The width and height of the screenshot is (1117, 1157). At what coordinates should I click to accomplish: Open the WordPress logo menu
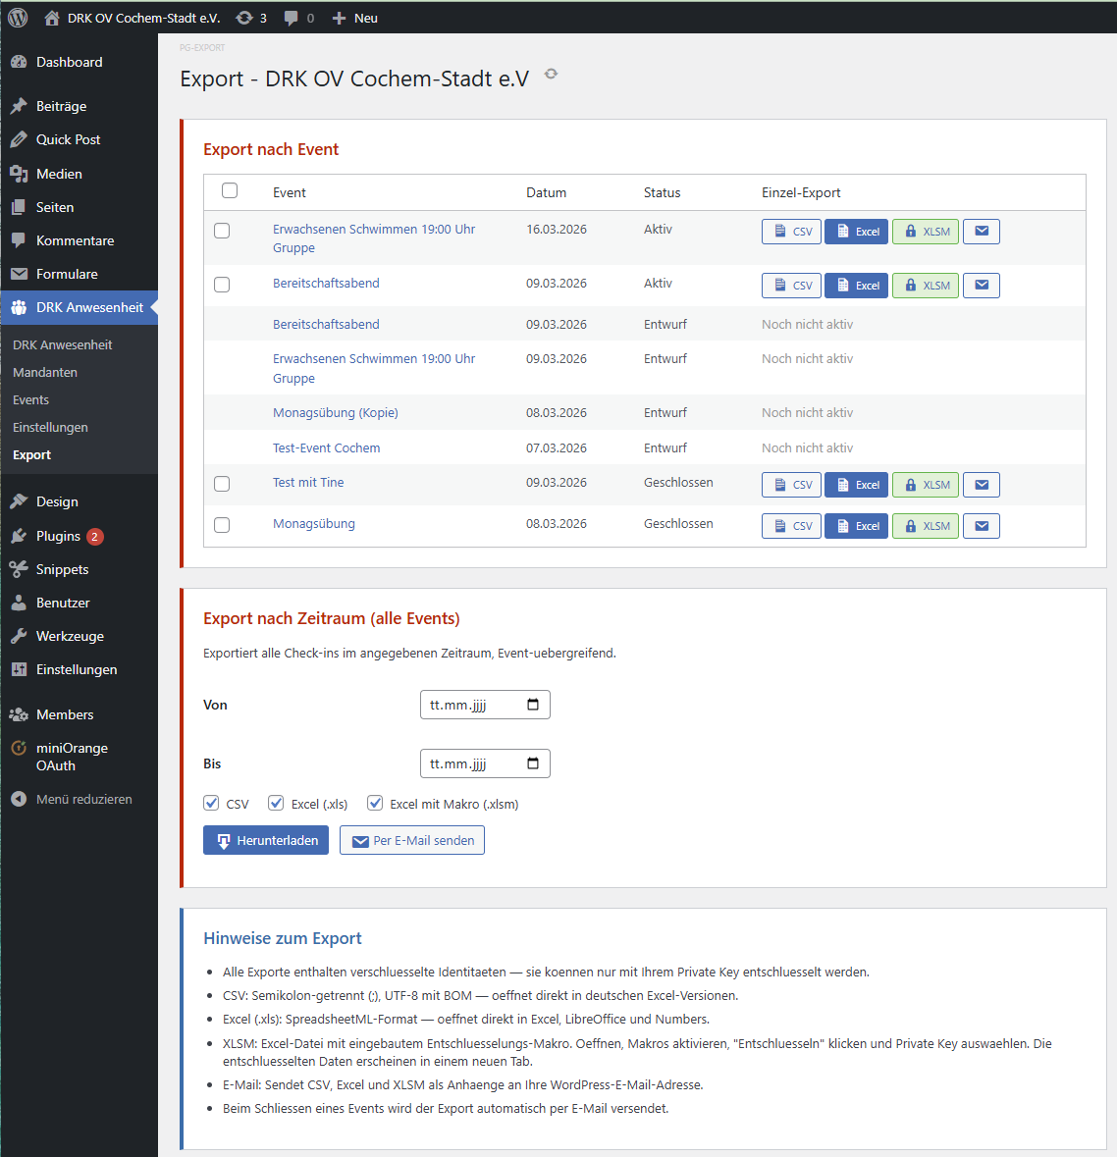pyautogui.click(x=18, y=18)
